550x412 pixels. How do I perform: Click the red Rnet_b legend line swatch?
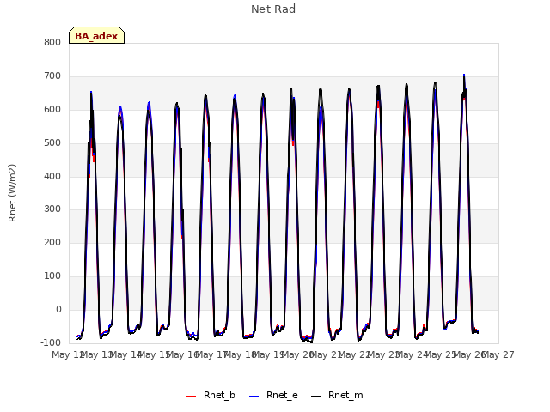click(x=191, y=397)
